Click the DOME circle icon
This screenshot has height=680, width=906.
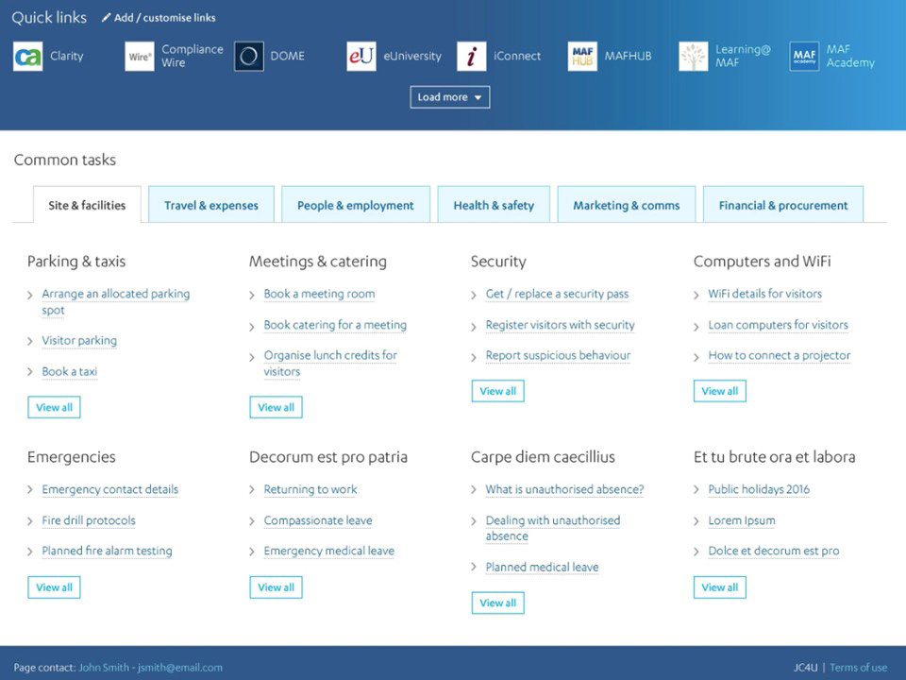(x=249, y=57)
